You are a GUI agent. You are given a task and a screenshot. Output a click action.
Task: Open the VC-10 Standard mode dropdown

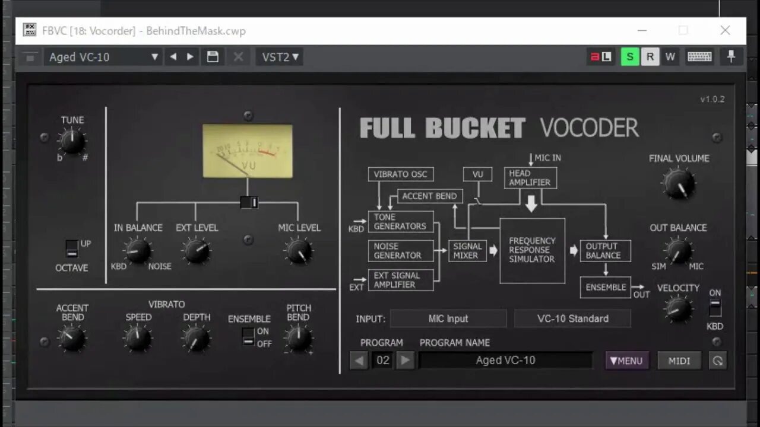click(x=572, y=318)
